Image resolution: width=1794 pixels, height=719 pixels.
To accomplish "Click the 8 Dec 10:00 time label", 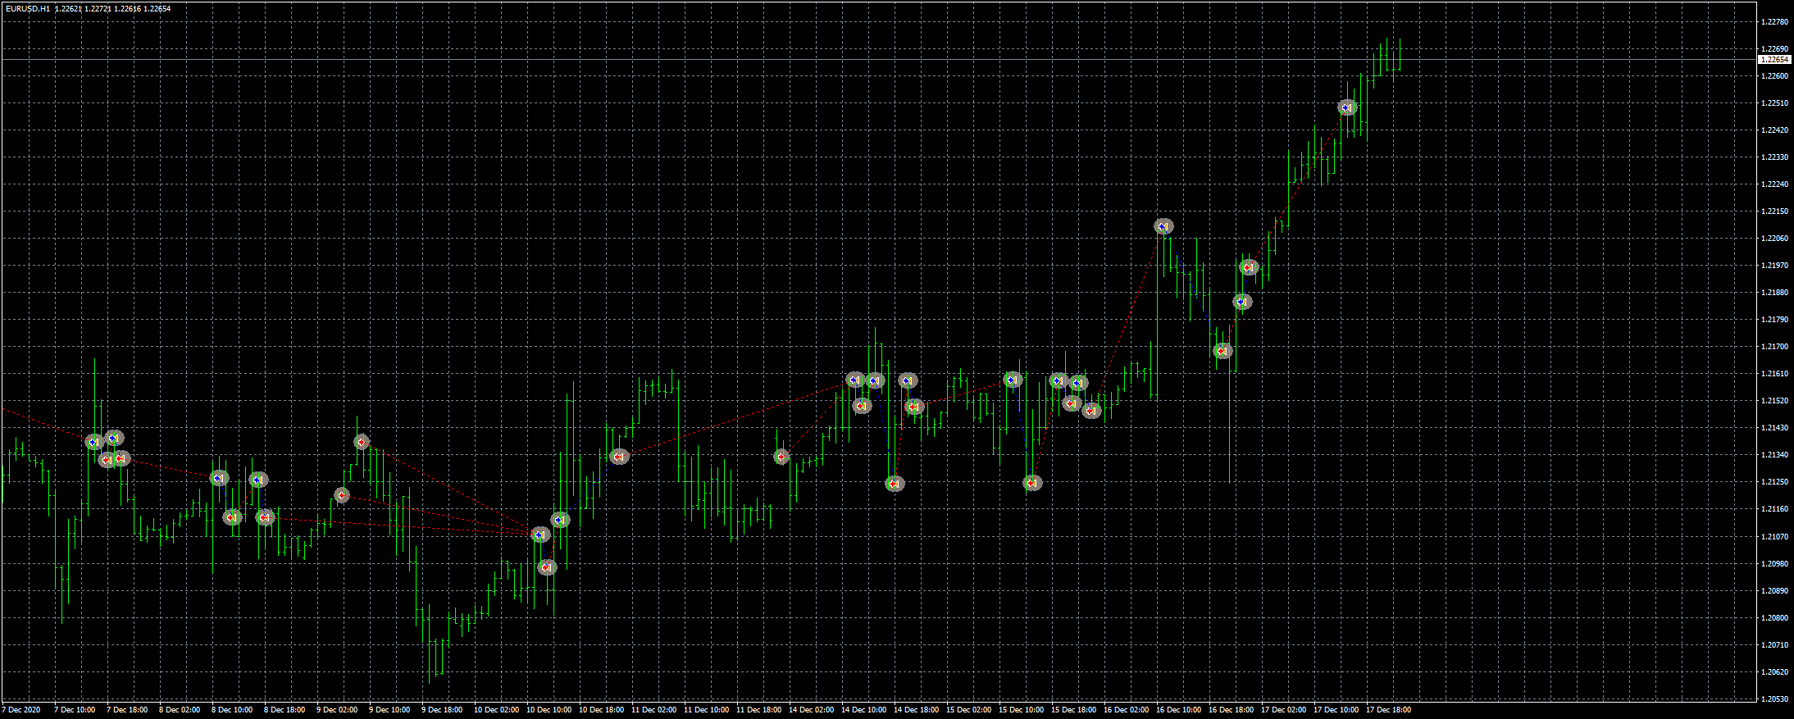I will click(232, 710).
